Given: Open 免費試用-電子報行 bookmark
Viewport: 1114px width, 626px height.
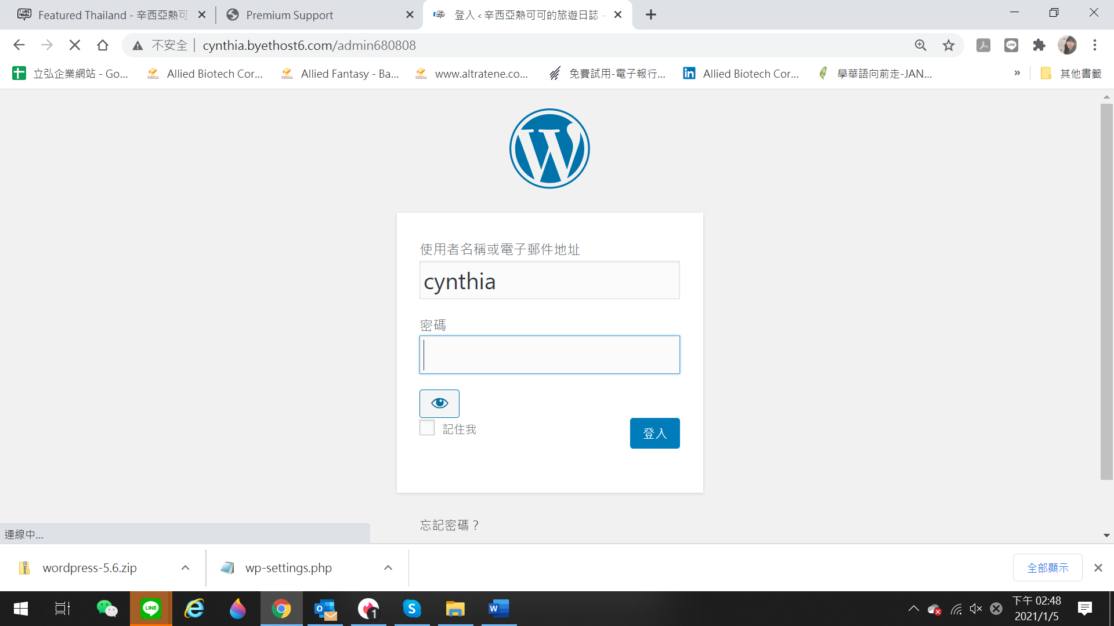Looking at the screenshot, I should coord(608,74).
